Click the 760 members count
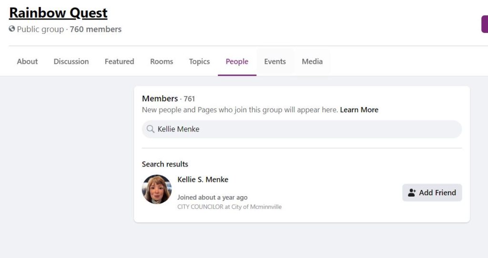 (x=95, y=29)
